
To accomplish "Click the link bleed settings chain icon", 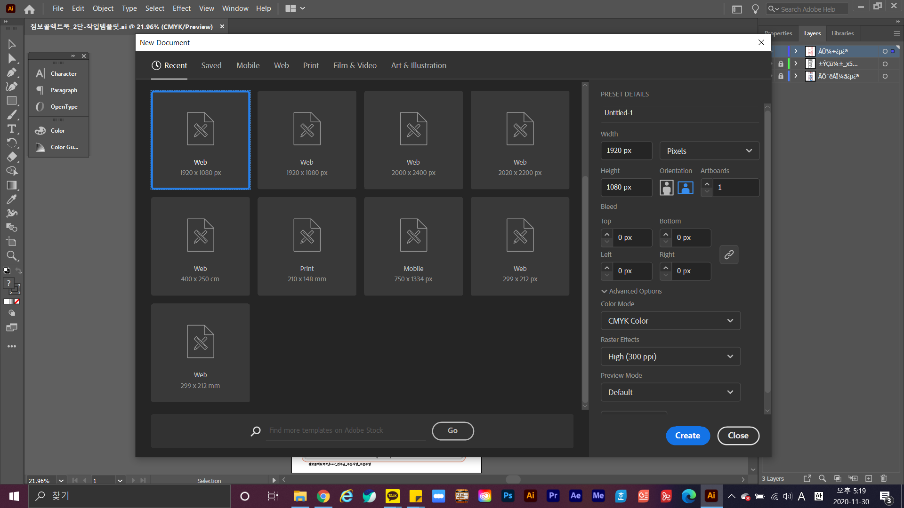I will [x=728, y=254].
